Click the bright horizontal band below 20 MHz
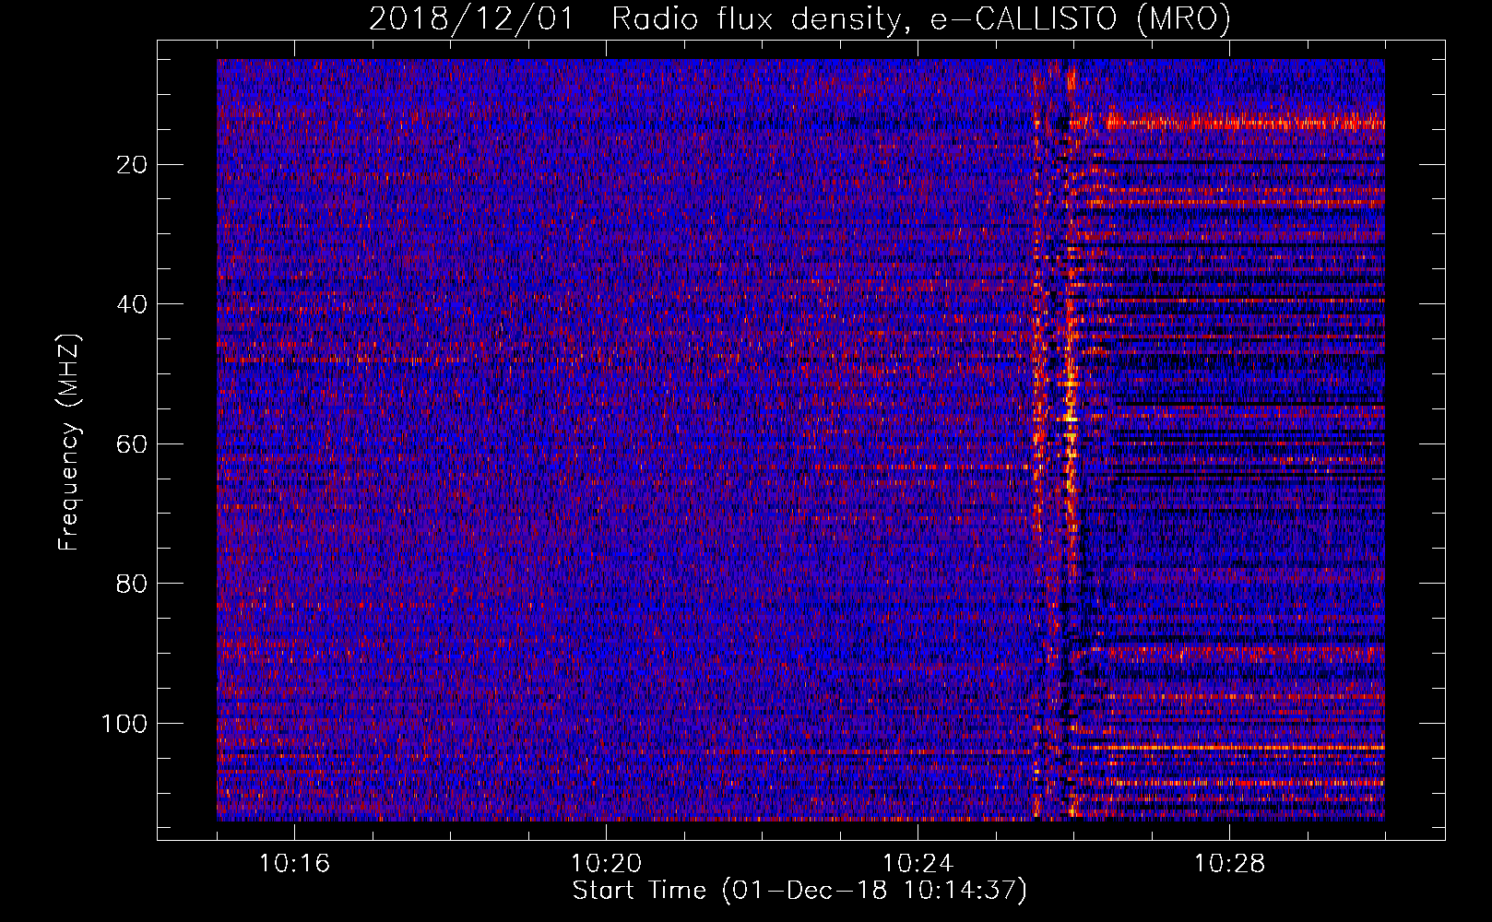Screen dimensions: 1492x922 [x=1245, y=122]
